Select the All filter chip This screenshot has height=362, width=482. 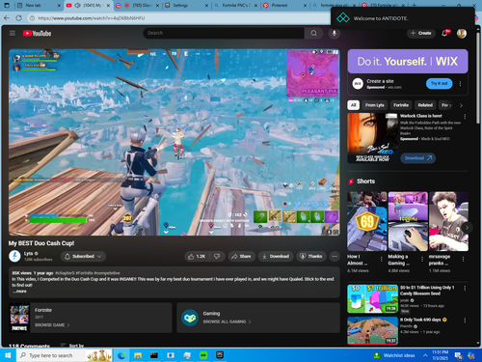[x=354, y=105]
